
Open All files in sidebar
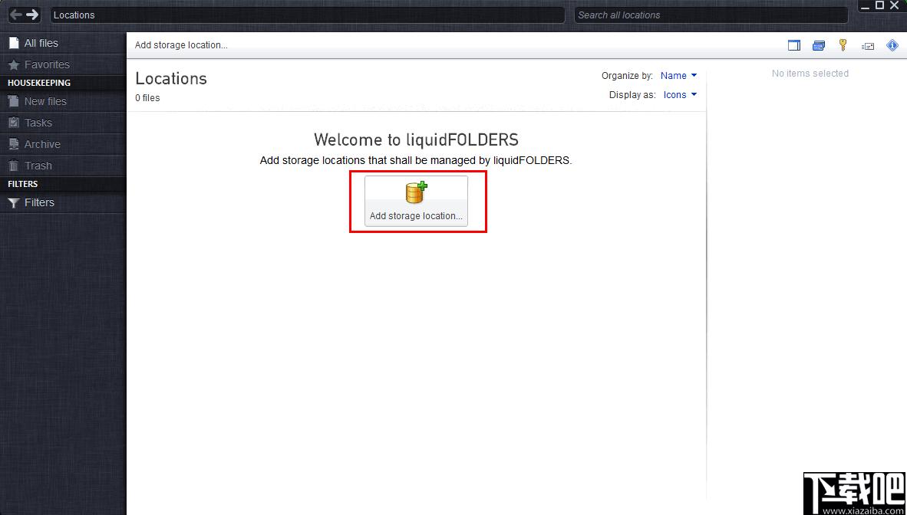point(41,44)
